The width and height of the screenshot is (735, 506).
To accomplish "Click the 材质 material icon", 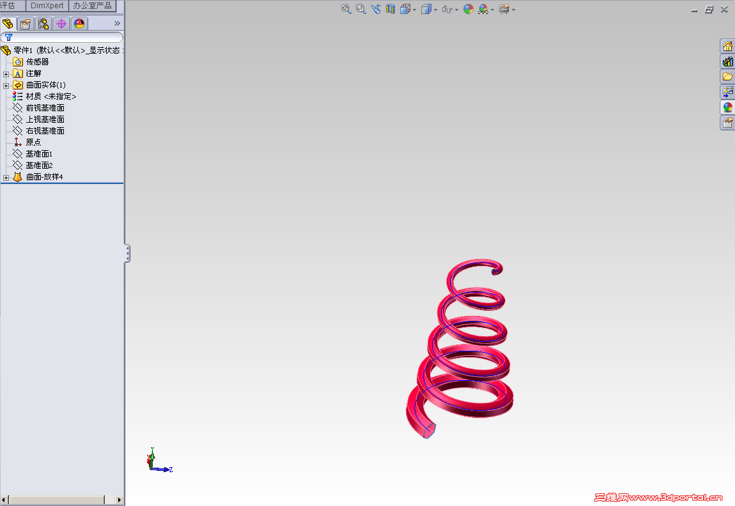I will [18, 96].
